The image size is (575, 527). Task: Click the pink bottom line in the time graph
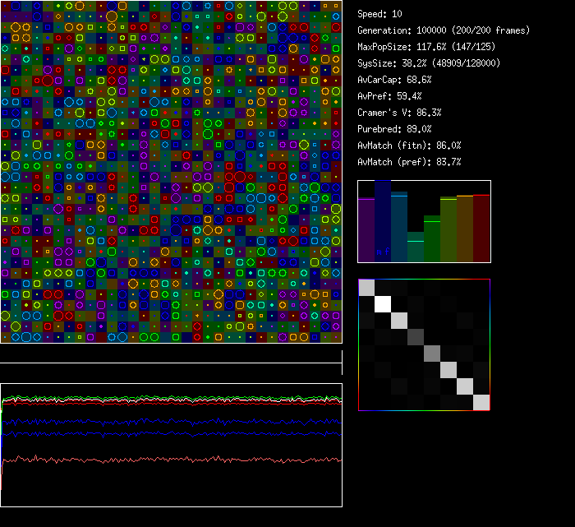[164, 460]
